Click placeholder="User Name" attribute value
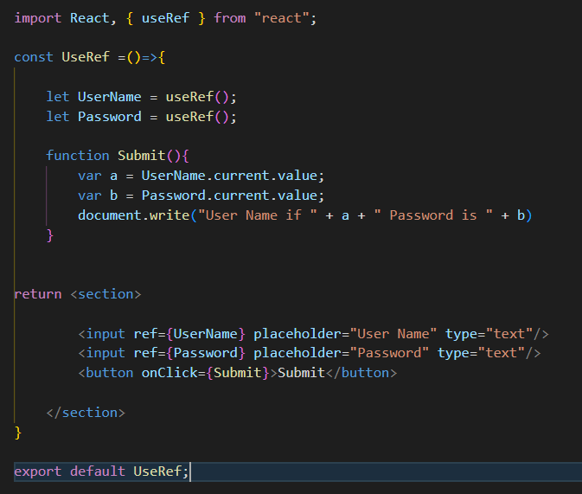Screen dimensions: 582x494 point(393,334)
